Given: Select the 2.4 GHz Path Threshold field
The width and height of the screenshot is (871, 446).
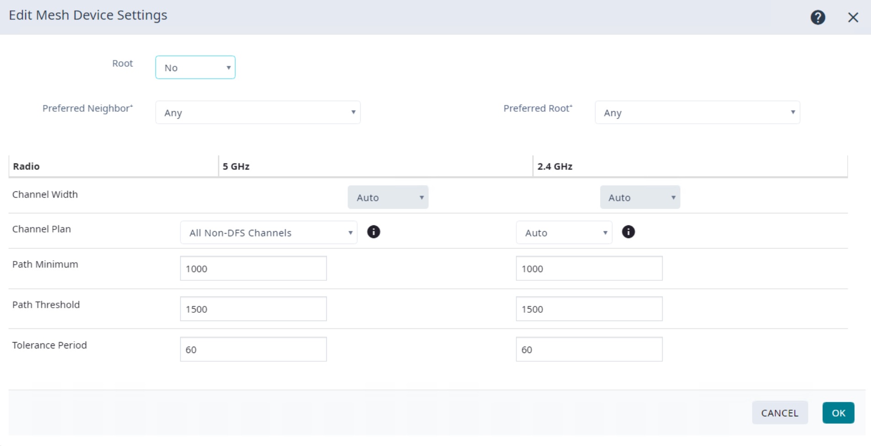Looking at the screenshot, I should point(589,309).
